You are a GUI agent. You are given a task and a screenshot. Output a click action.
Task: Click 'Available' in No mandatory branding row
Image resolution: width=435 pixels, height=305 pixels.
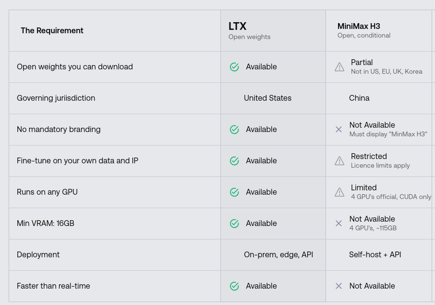coord(261,130)
